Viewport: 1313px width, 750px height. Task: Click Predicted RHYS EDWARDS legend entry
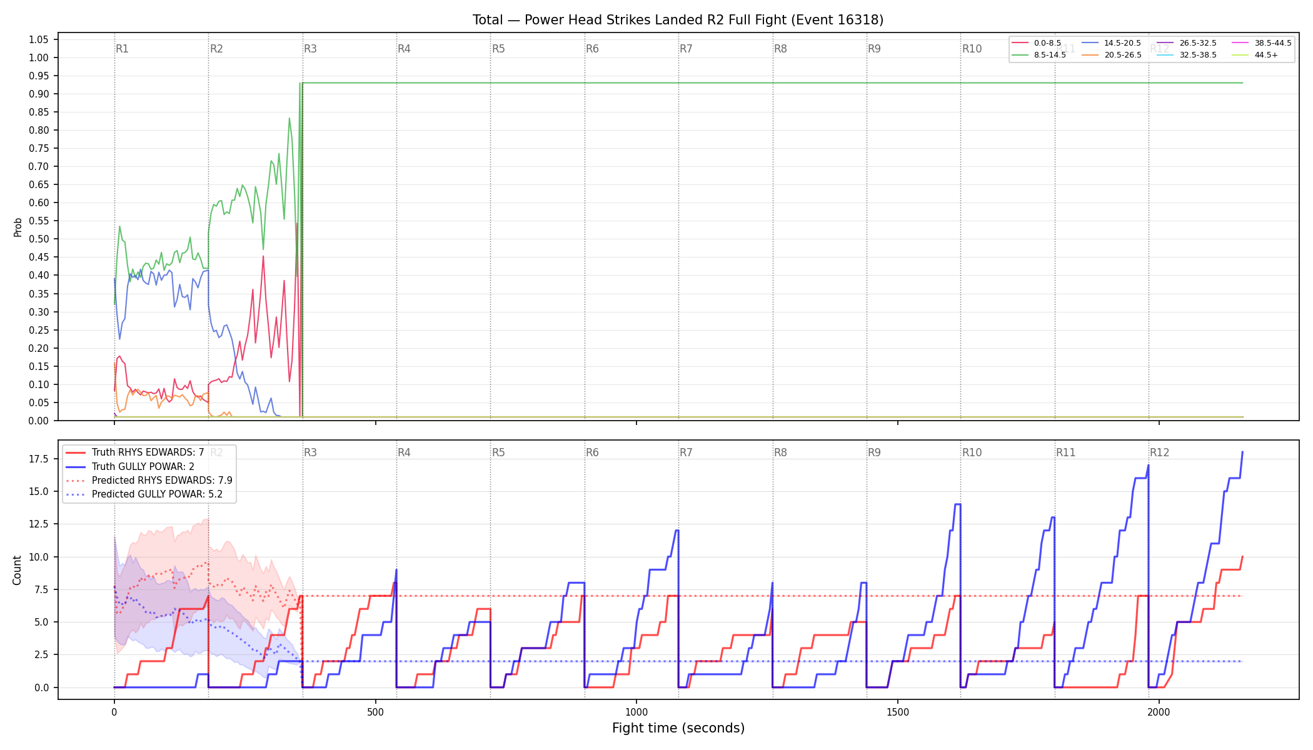(x=149, y=481)
